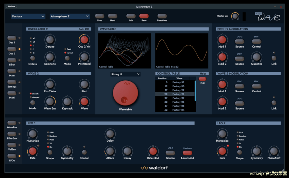Switch to the FilterEnv page
The height and width of the screenshot is (178, 289).
pos(12,134)
